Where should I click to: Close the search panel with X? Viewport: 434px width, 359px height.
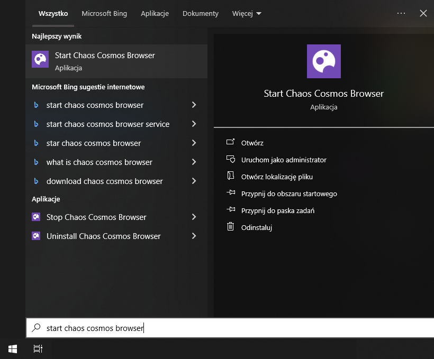423,13
